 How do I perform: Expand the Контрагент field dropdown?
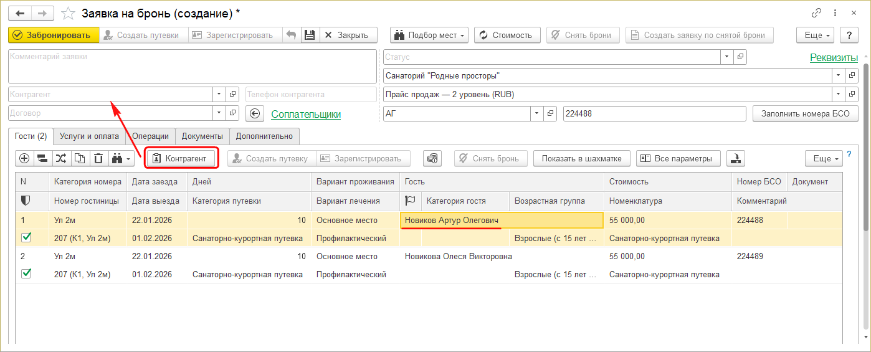click(x=219, y=94)
